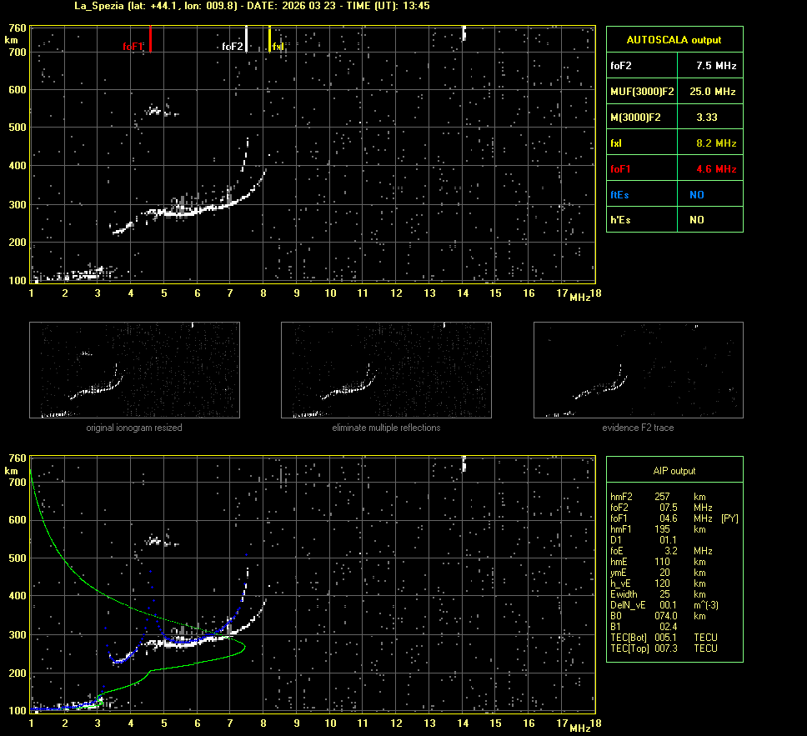Click the h'Es NO value cell
Image resolution: width=807 pixels, height=736 pixels.
click(x=697, y=220)
